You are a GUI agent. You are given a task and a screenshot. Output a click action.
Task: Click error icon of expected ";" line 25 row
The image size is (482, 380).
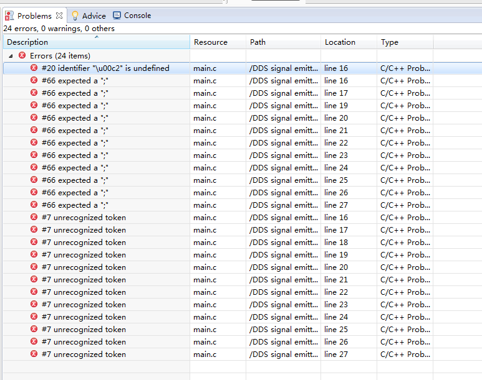click(x=34, y=180)
